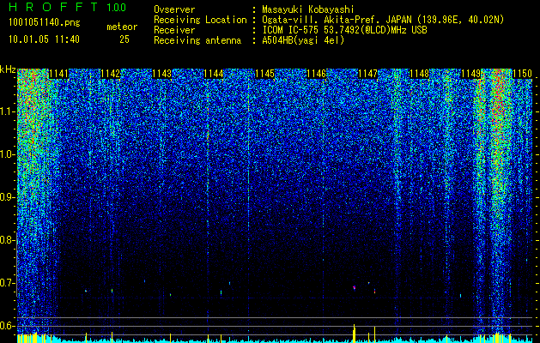Click the Ogata-vill. Akita-Pref. JAPAN location text
Image resolution: width=540 pixels, height=343 pixels.
(382, 20)
